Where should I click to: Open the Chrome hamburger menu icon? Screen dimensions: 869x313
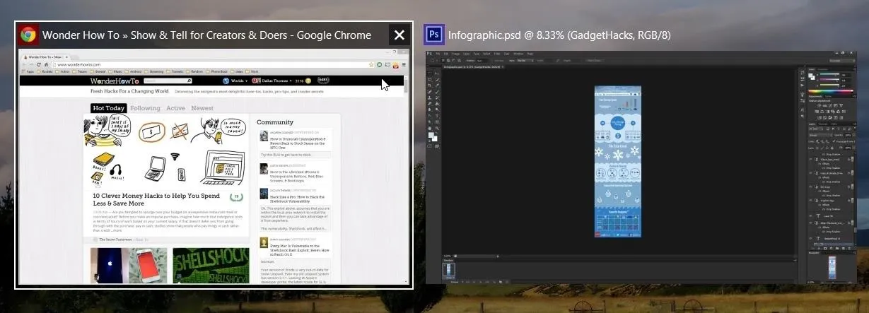pyautogui.click(x=404, y=64)
